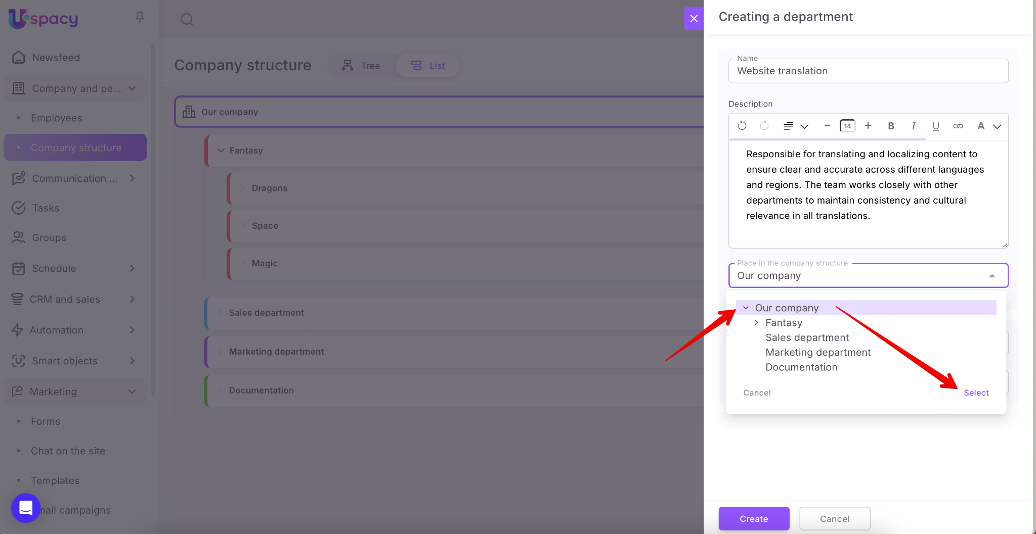This screenshot has height=534, width=1036.
Task: Collapse the Place in company structure dropdown
Action: point(992,276)
